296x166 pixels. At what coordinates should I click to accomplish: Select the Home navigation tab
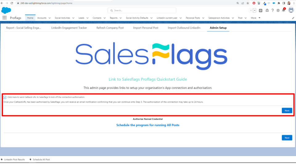click(30, 18)
